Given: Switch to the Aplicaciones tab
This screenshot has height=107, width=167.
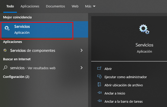Looking at the screenshot, I should tap(30, 6).
